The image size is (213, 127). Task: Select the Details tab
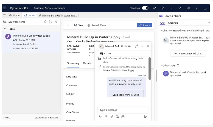pyautogui.click(x=87, y=64)
